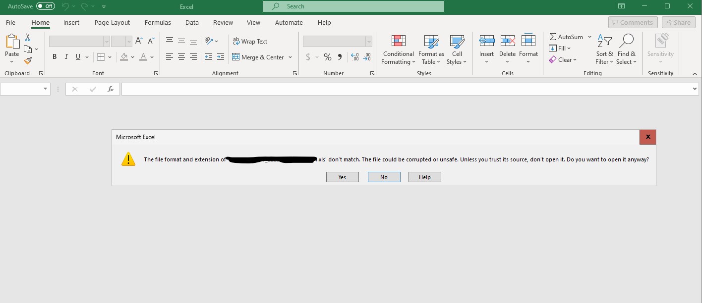The height and width of the screenshot is (303, 702).
Task: Click the Increase Font Size icon
Action: pyautogui.click(x=139, y=41)
